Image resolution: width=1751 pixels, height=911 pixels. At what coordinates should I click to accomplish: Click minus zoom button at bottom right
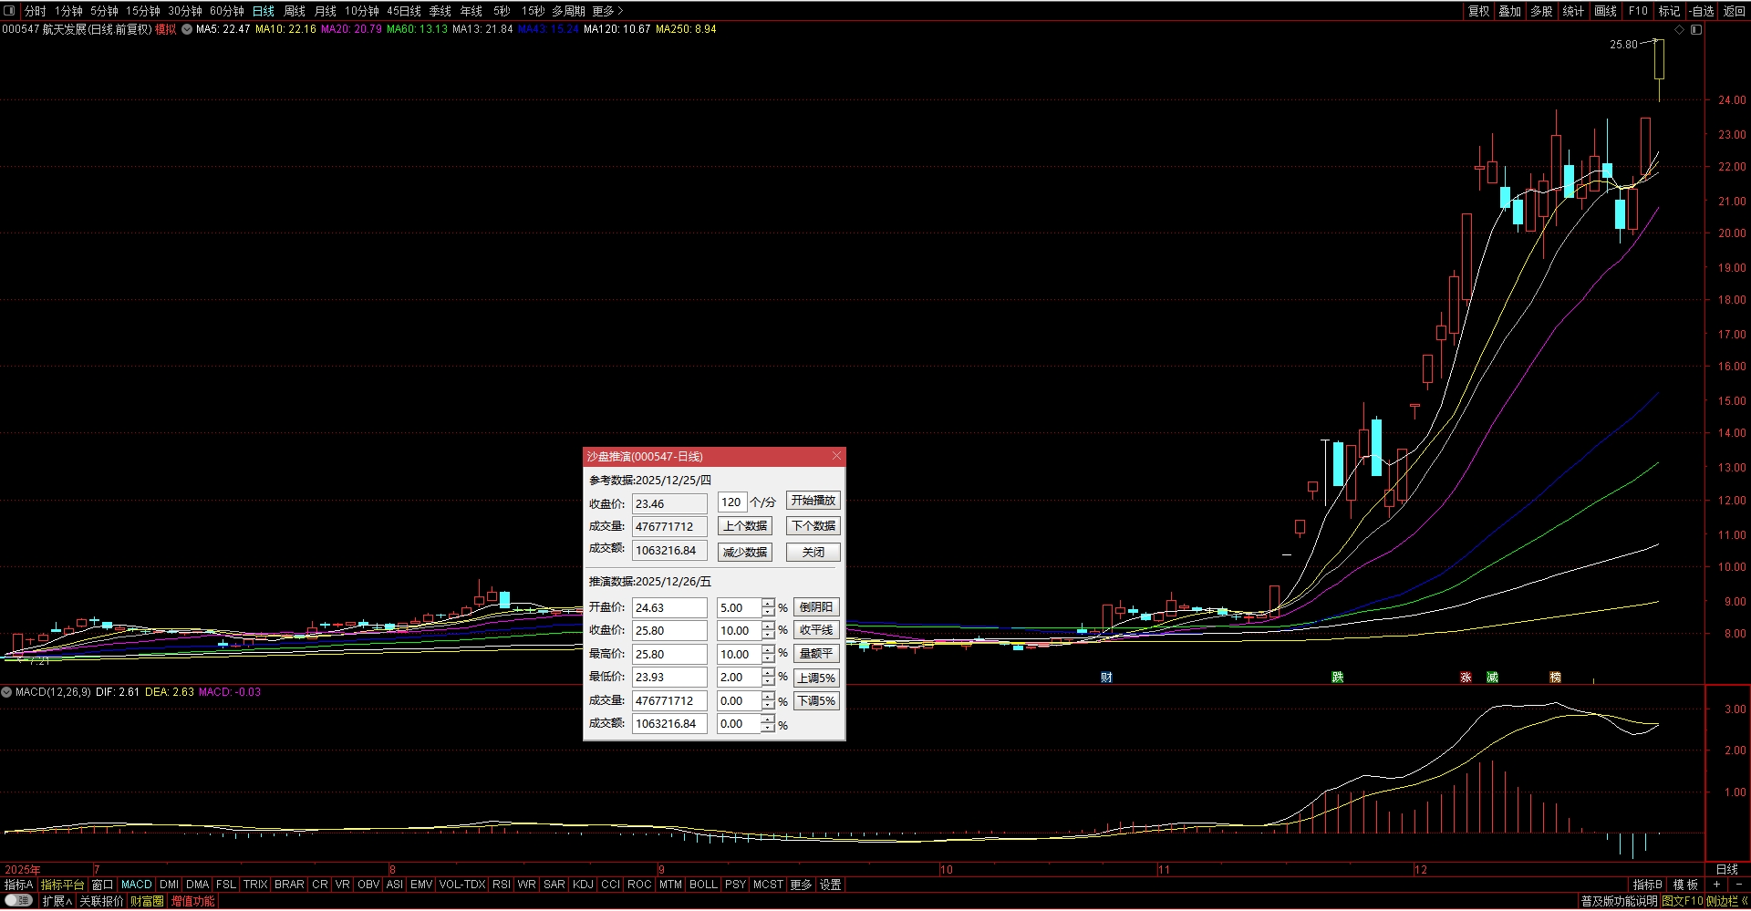[x=1738, y=885]
